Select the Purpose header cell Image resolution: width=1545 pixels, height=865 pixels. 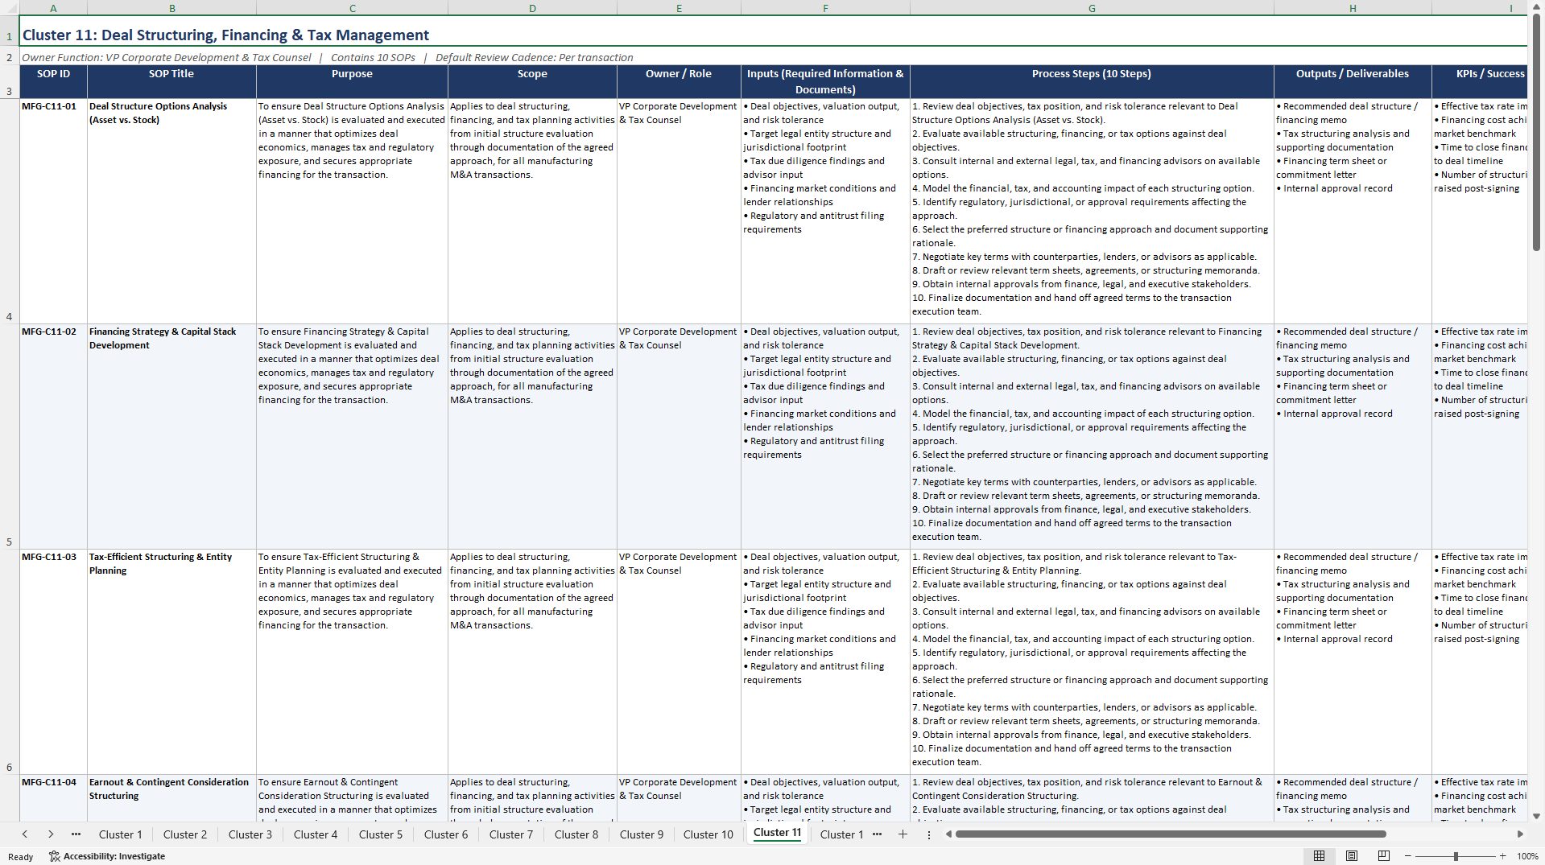click(x=352, y=81)
